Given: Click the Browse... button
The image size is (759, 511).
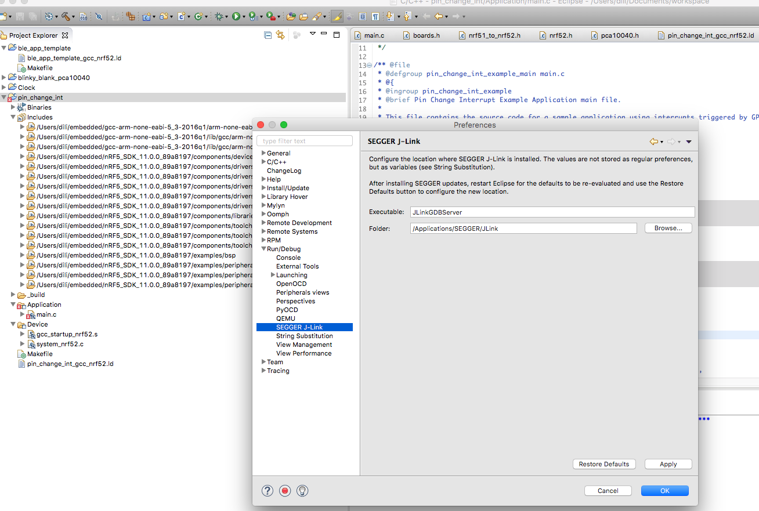Looking at the screenshot, I should (668, 229).
